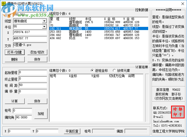Click the 里程 column header in control list
This screenshot has height=137, width=187.
(55, 19)
